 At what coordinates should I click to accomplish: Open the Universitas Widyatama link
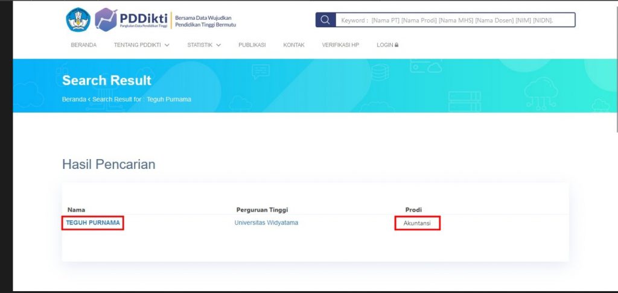[x=266, y=222]
